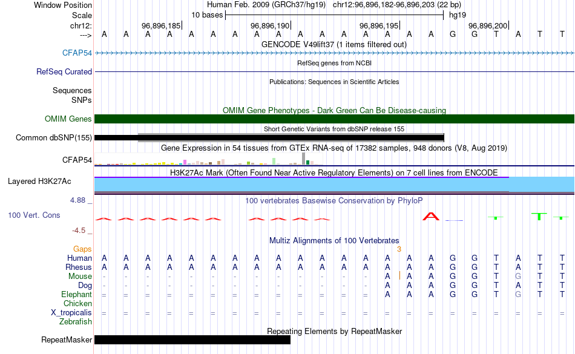Click the orange 3 in Gaps row
This screenshot has height=354, width=575.
(x=399, y=249)
